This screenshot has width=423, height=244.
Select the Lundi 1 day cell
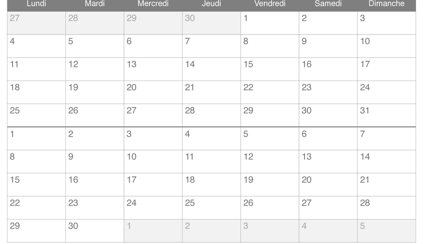(x=37, y=139)
